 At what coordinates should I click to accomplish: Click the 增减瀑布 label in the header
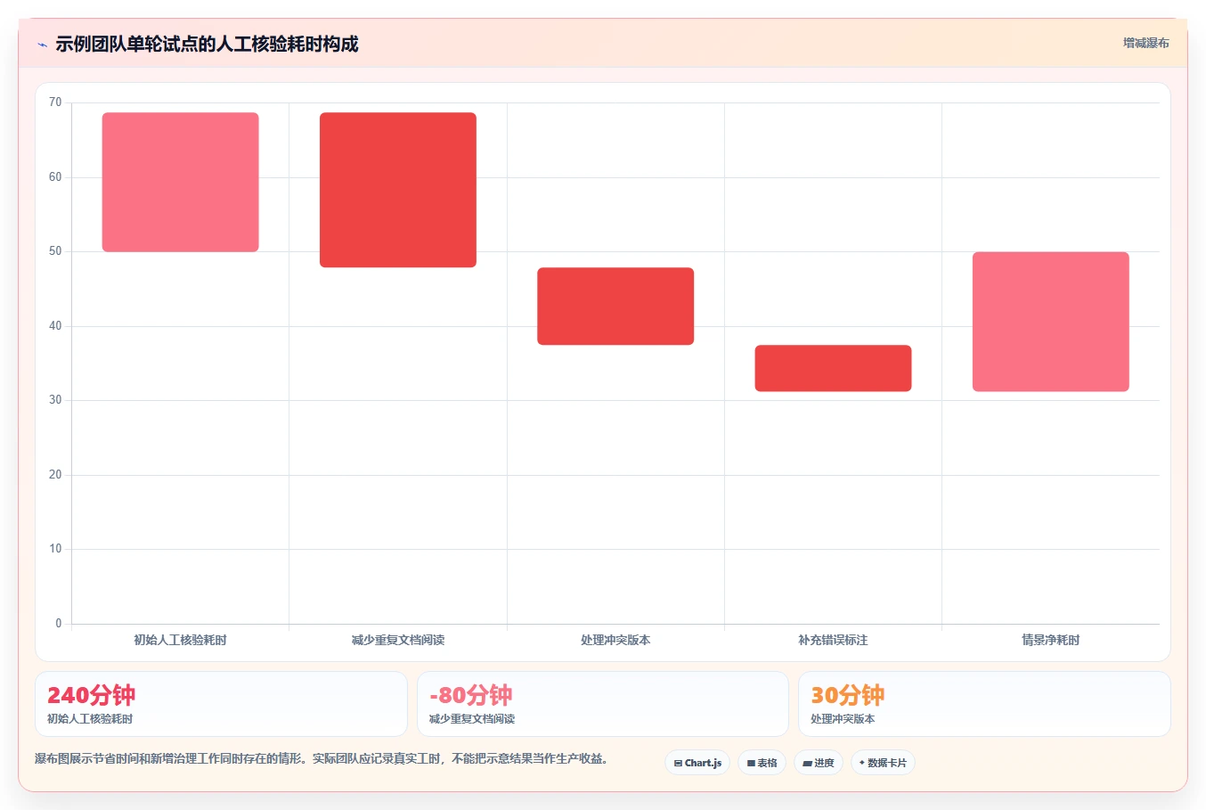coord(1145,43)
